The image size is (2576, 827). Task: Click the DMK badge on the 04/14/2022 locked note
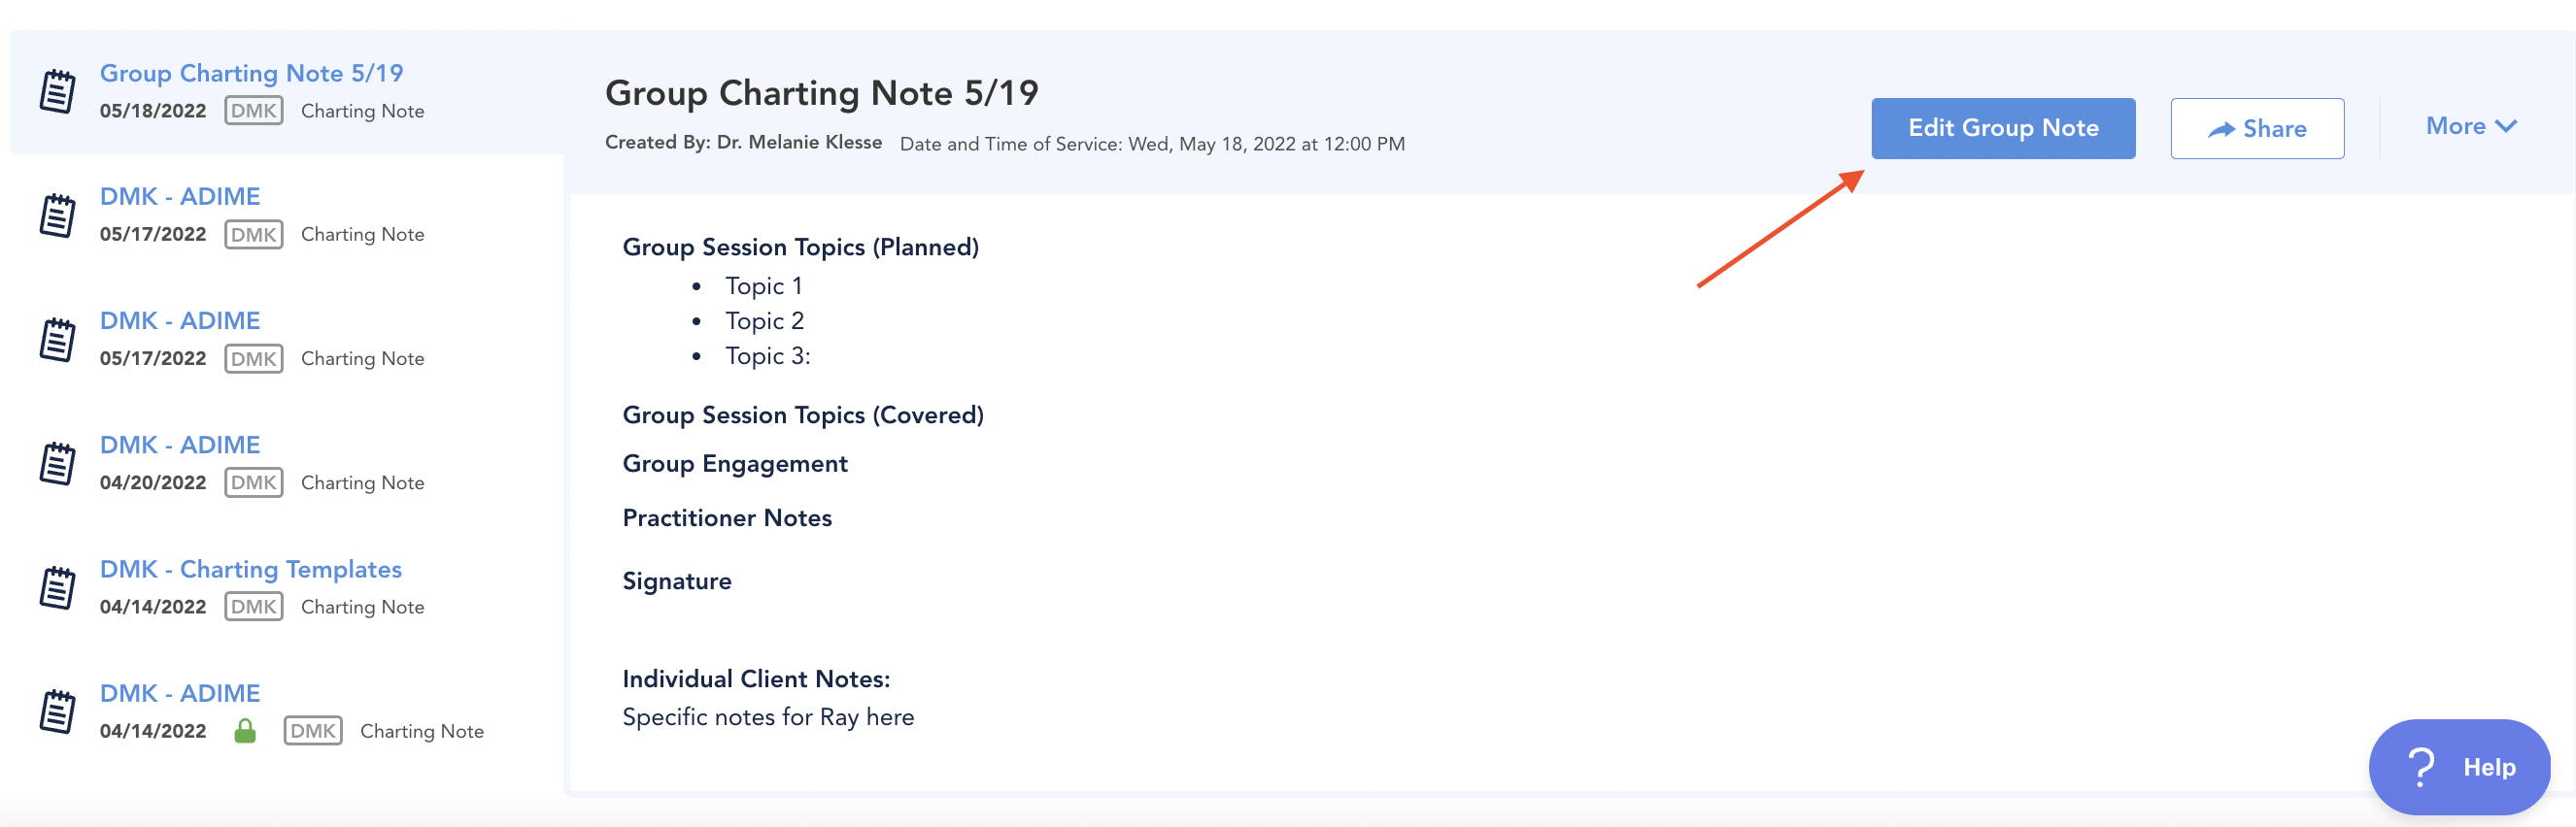pyautogui.click(x=315, y=730)
